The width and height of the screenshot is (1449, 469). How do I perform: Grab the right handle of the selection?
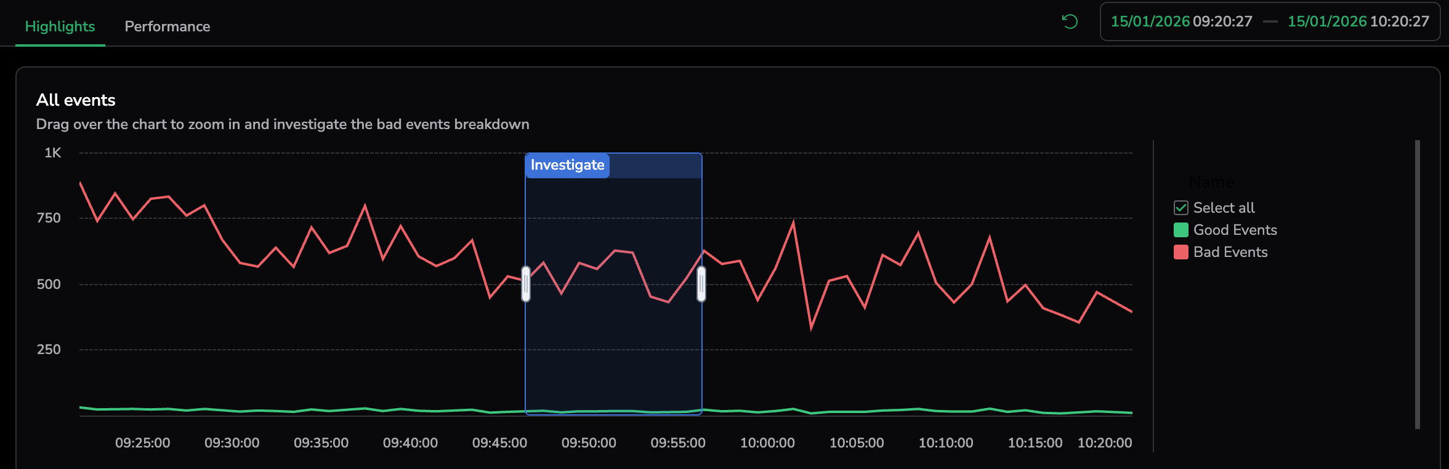pos(701,284)
